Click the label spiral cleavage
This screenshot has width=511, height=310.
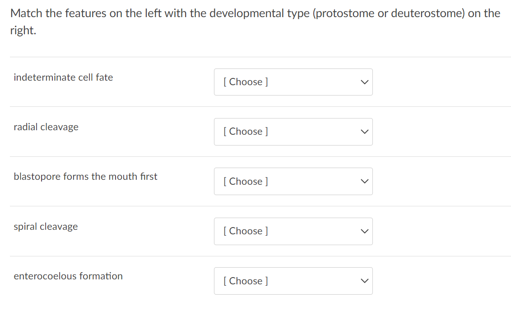46,226
